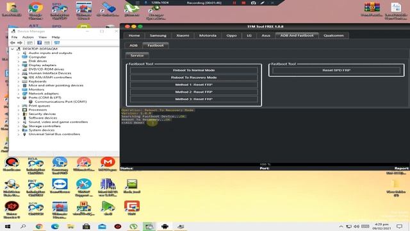Expand the Display adapters node

tap(19, 65)
